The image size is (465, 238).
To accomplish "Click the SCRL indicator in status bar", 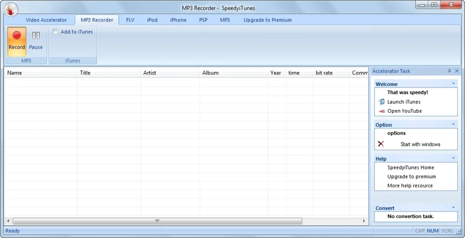I will coord(447,231).
